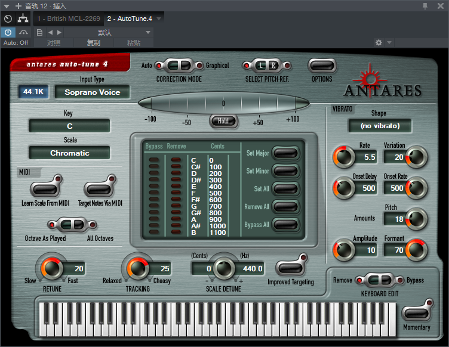
Task: Open the Vibrato Shape selector (no vibrato)
Action: point(380,126)
